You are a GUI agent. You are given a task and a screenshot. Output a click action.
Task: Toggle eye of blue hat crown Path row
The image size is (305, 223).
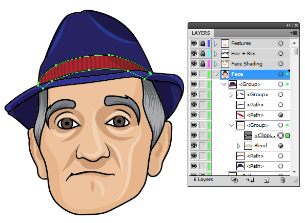194,166
